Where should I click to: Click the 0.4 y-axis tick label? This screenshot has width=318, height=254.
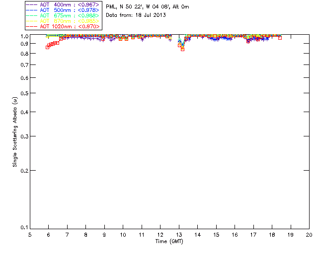point(24,112)
